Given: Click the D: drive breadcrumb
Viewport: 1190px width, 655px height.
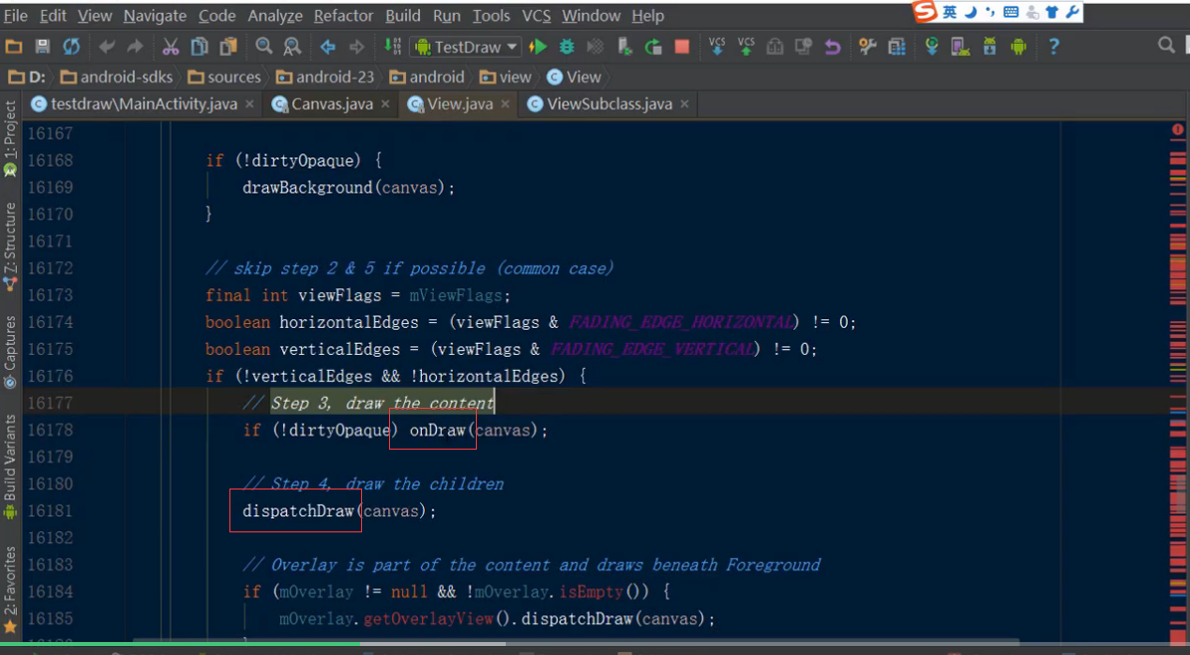Looking at the screenshot, I should pos(27,77).
